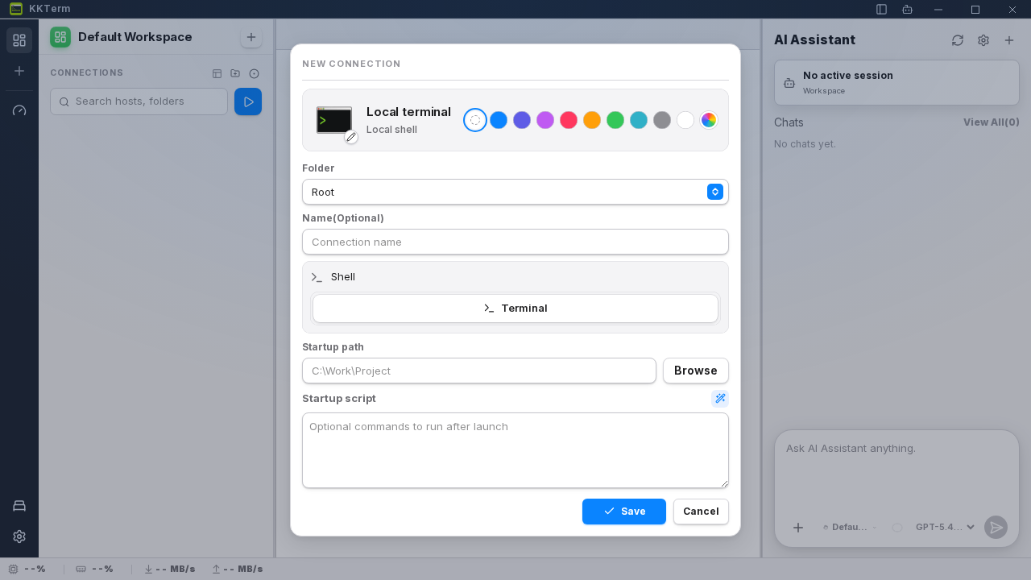
Task: Choose the green color swatch
Action: pyautogui.click(x=615, y=120)
